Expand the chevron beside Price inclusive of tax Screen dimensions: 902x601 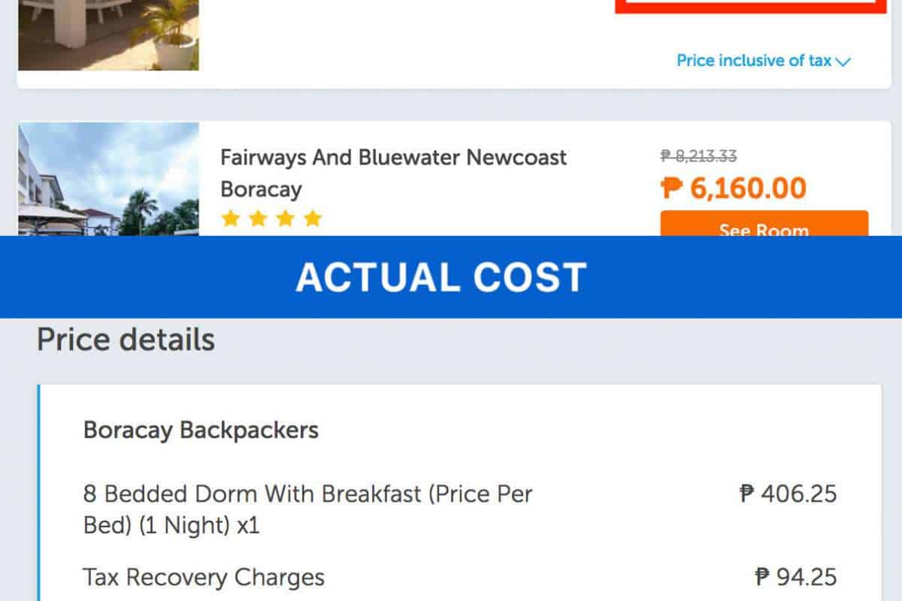click(x=843, y=62)
